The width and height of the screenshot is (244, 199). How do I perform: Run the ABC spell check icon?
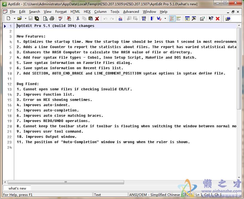coord(61,19)
